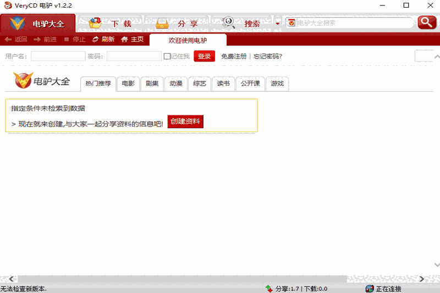
Task: Open the 忘记密码? link
Action: [x=268, y=57]
